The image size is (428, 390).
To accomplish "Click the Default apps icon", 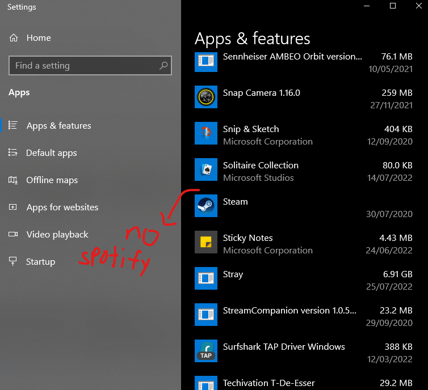I will coord(13,152).
